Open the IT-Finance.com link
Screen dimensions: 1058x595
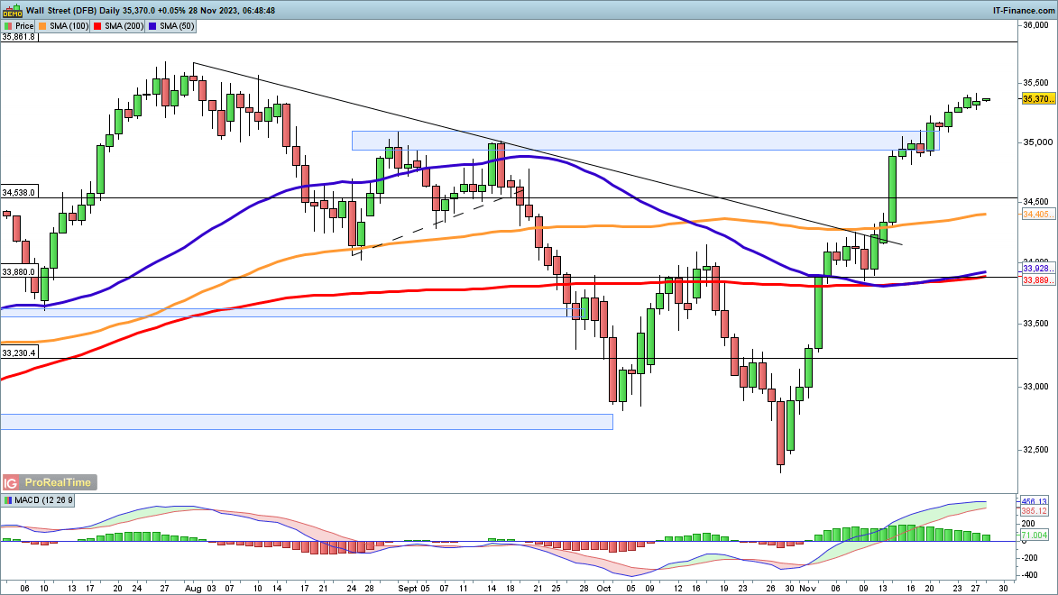tap(1023, 11)
